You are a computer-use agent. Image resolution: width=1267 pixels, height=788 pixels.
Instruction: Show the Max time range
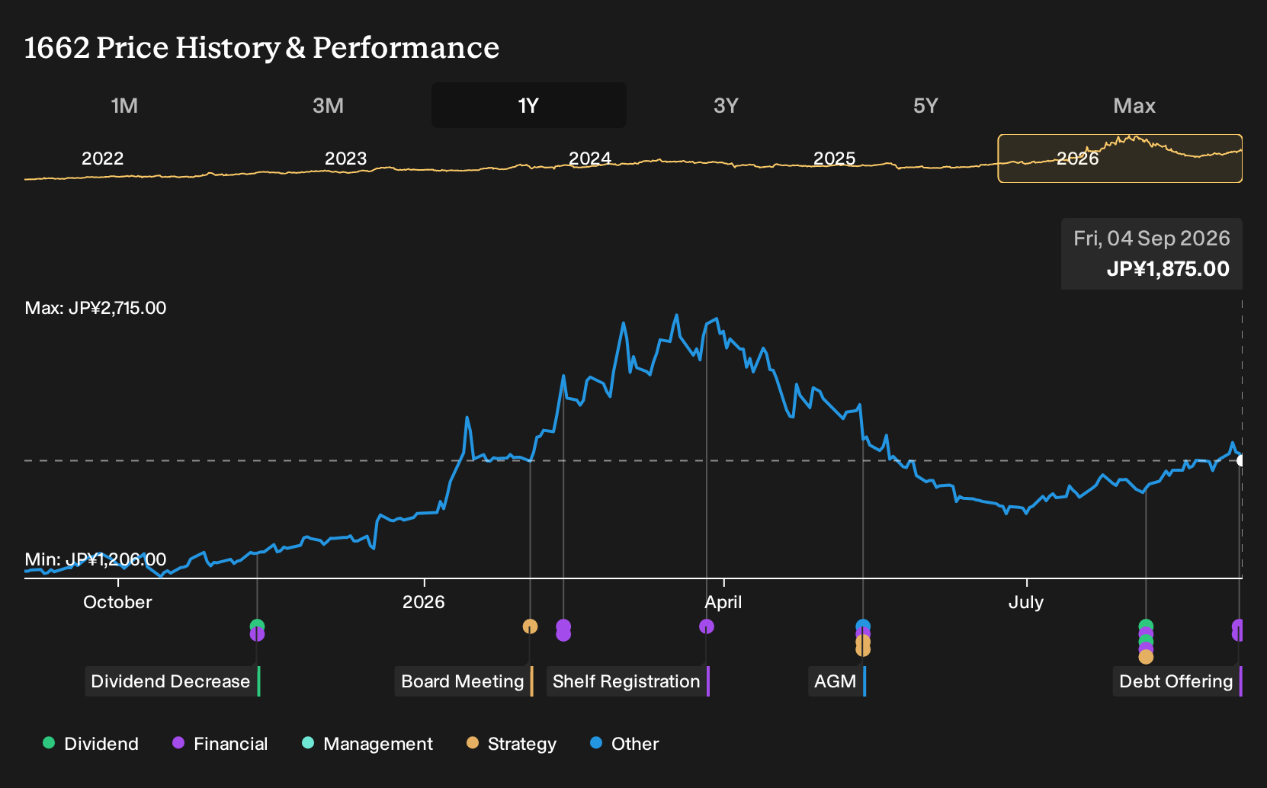click(x=1134, y=105)
